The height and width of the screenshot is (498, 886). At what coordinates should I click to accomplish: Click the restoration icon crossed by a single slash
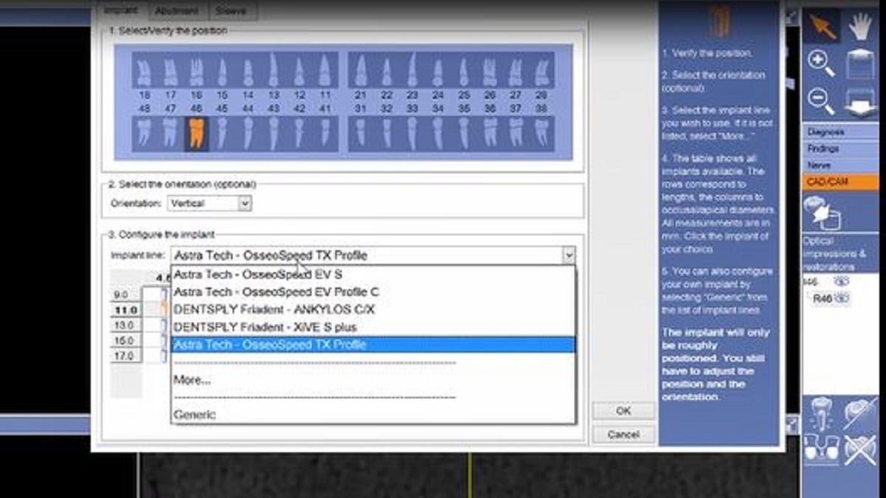860,415
